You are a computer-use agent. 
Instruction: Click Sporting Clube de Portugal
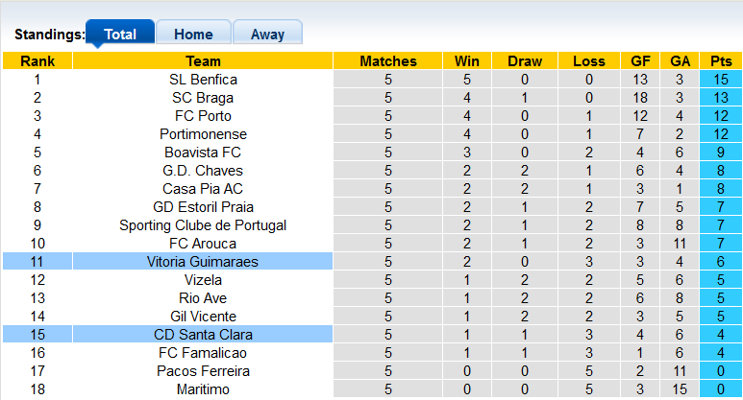click(x=203, y=225)
